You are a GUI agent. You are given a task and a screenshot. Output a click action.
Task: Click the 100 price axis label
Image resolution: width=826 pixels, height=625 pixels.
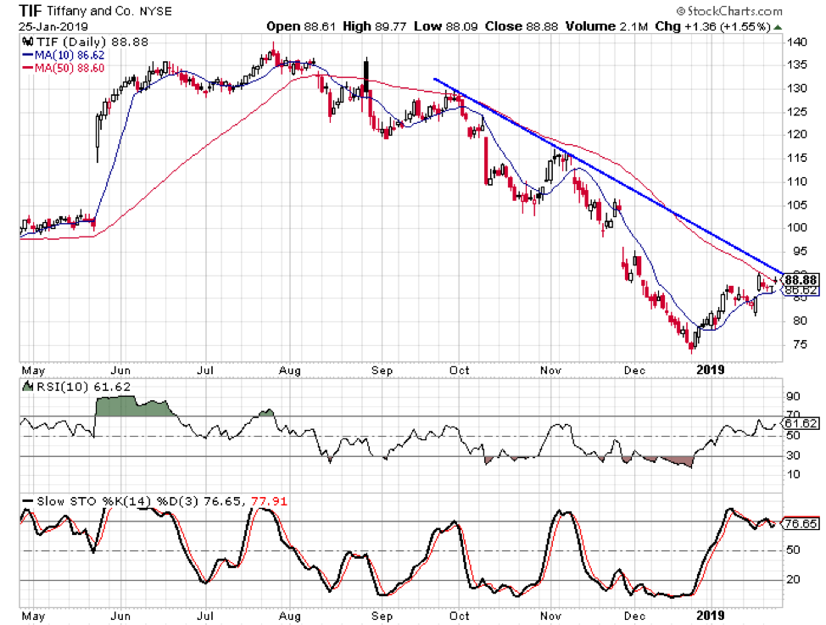pyautogui.click(x=796, y=227)
